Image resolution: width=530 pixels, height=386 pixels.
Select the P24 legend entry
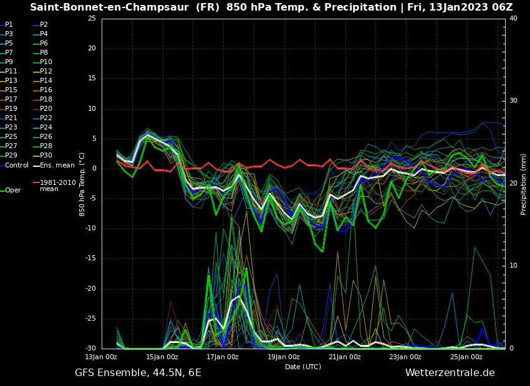tap(46, 128)
